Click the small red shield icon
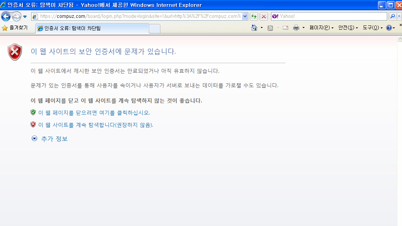The height and width of the screenshot is (226, 402). tap(33, 124)
